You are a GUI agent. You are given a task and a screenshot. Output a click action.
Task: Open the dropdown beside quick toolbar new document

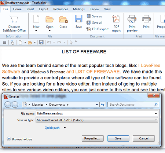click(x=25, y=43)
